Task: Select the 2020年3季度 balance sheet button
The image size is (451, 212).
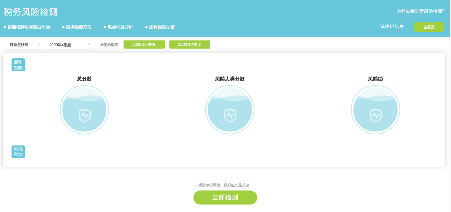Action: coord(144,45)
